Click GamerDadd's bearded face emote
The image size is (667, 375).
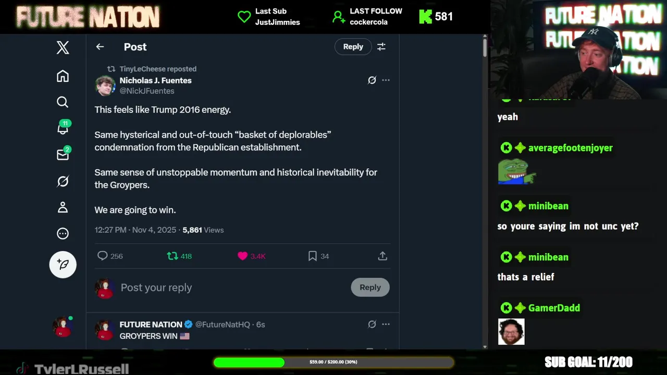pyautogui.click(x=511, y=332)
